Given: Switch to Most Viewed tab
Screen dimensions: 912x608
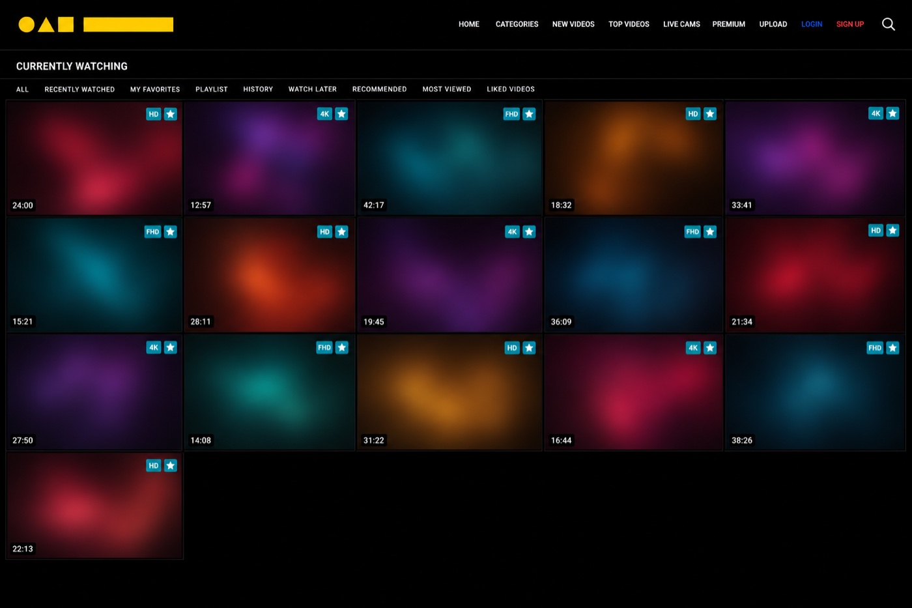Looking at the screenshot, I should coord(447,89).
